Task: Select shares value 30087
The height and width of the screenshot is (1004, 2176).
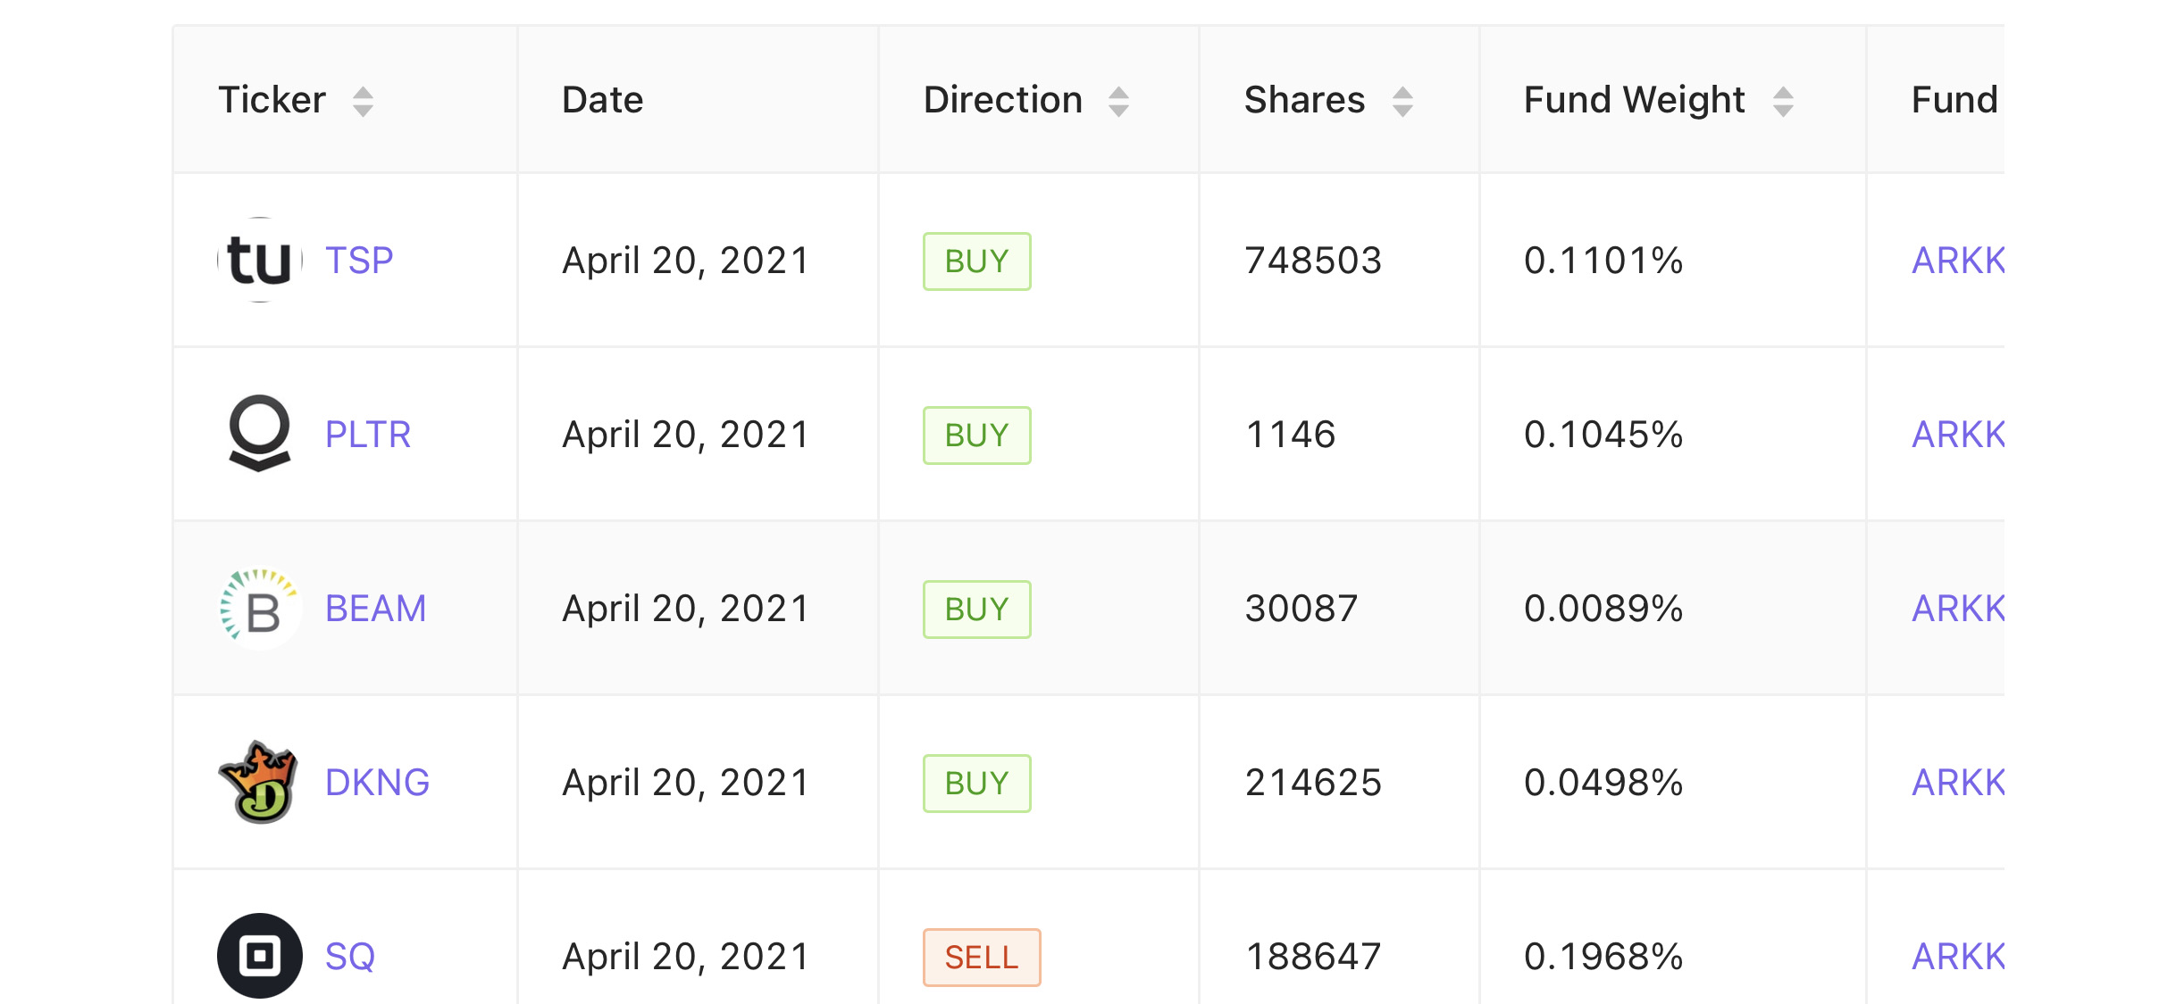Action: tap(1301, 609)
